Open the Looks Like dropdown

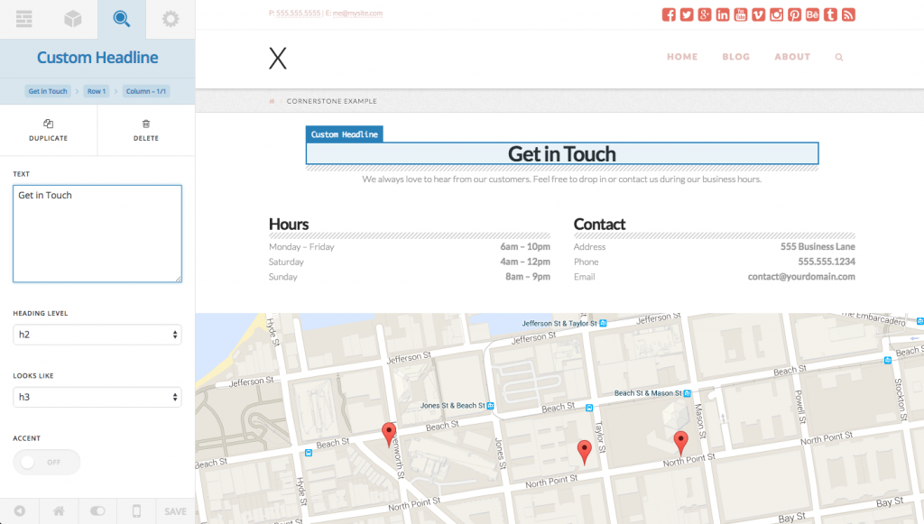[97, 397]
